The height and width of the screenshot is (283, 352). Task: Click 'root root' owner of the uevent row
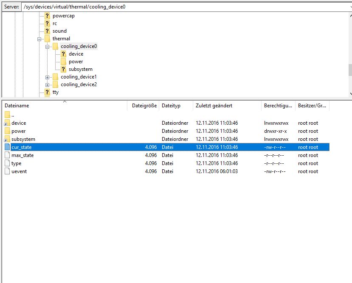coord(308,171)
